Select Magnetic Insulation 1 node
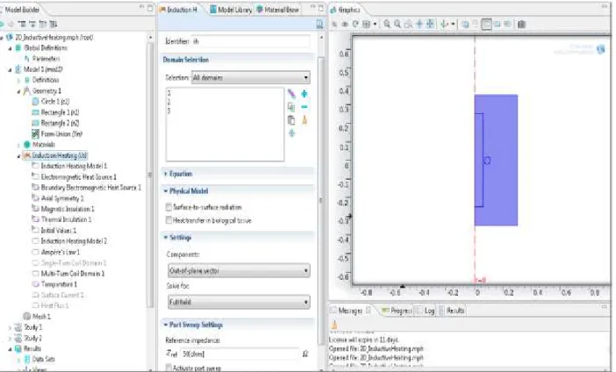This screenshot has width=616, height=372. (68, 209)
